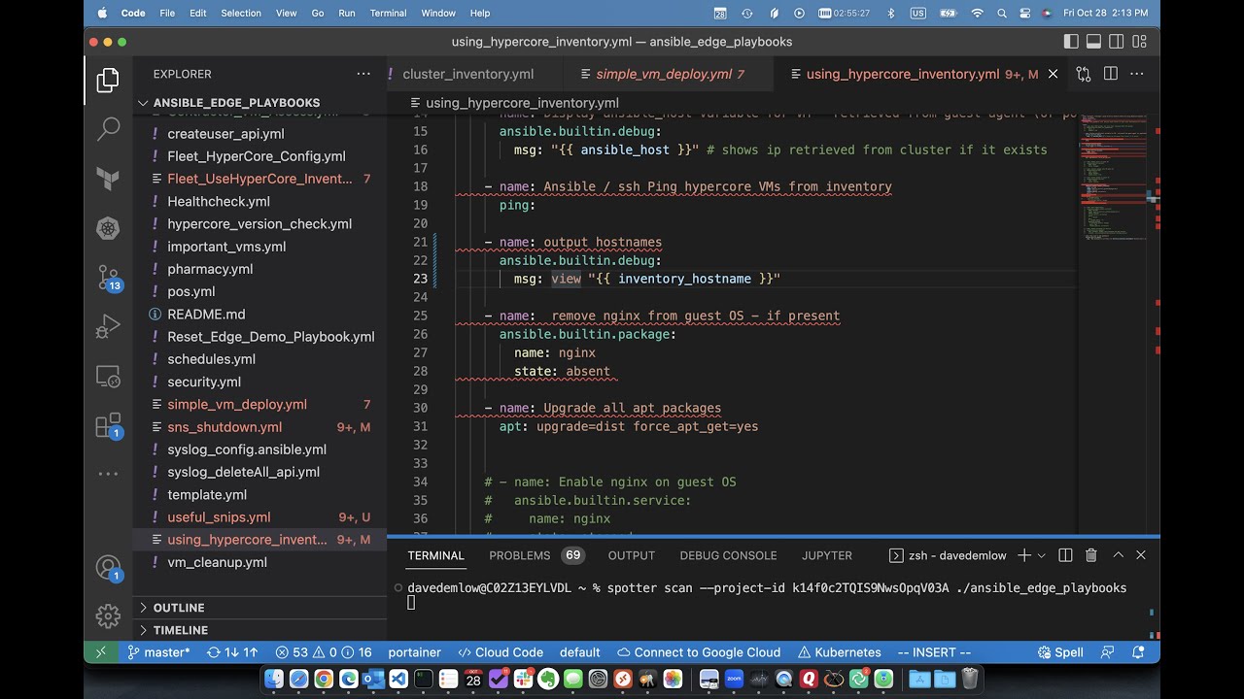Split the editor to the right
The height and width of the screenshot is (699, 1244).
(x=1111, y=74)
